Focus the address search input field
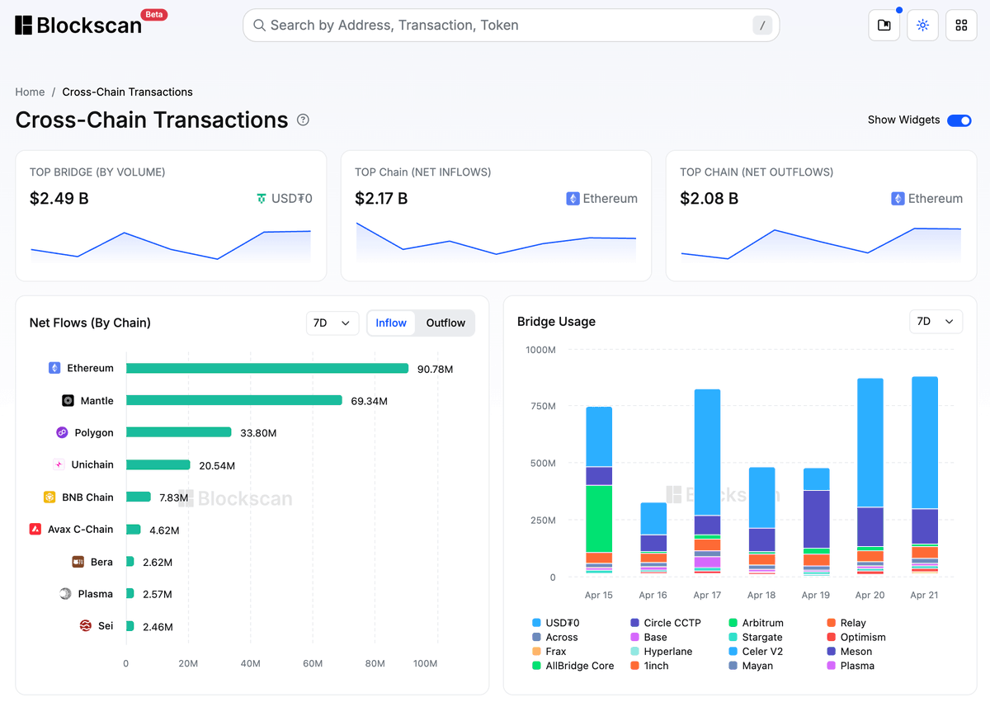 510,26
